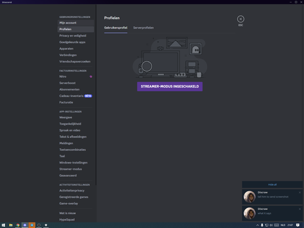This screenshot has height=228, width=304.
Task: Switch to Gebruikersprofiel tab
Action: click(116, 28)
